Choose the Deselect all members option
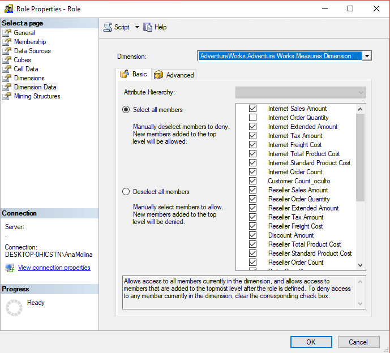This screenshot has width=390, height=353. (126, 192)
